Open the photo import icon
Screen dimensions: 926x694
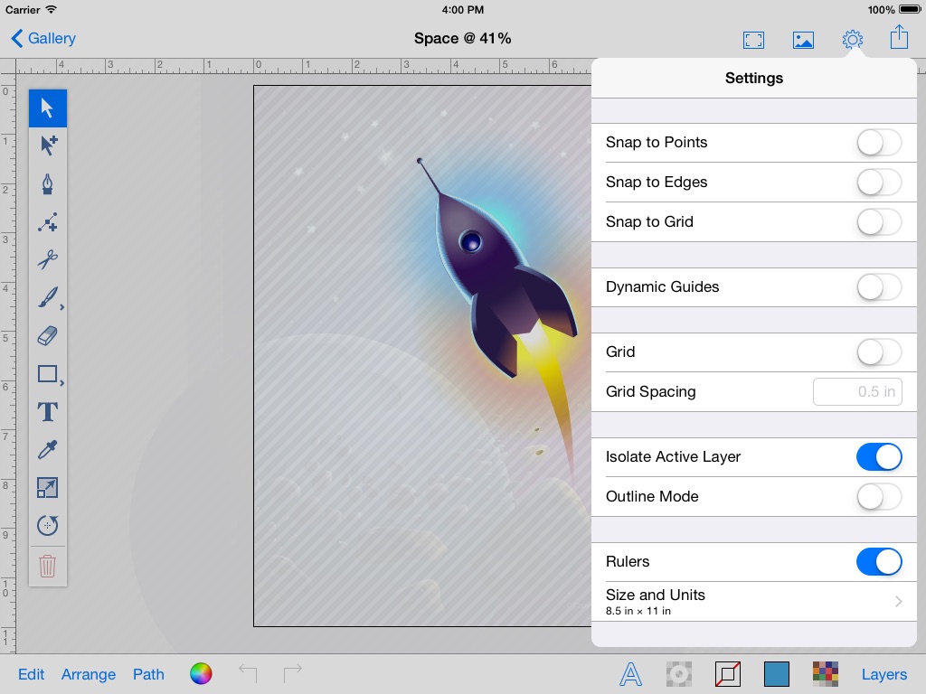click(803, 40)
